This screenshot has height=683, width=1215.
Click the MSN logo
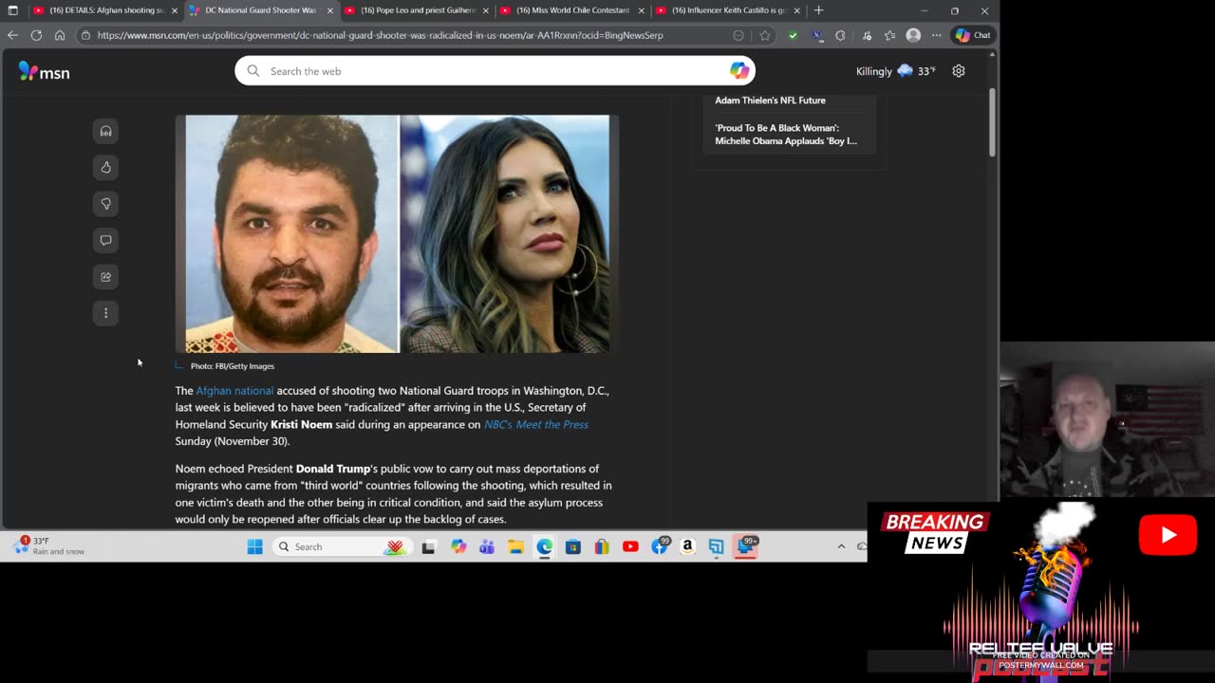point(44,72)
